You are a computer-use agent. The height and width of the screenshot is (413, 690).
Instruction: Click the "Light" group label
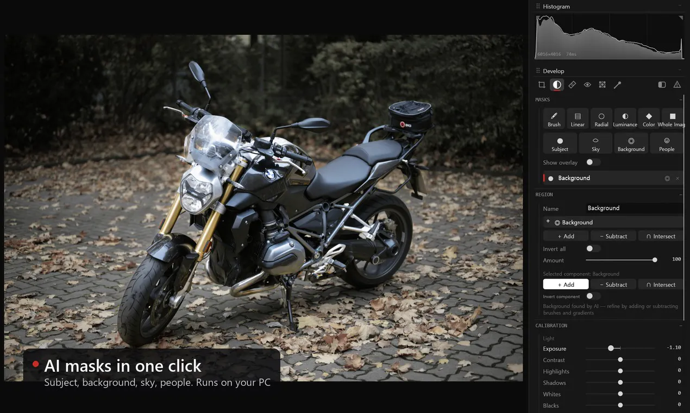(x=549, y=339)
